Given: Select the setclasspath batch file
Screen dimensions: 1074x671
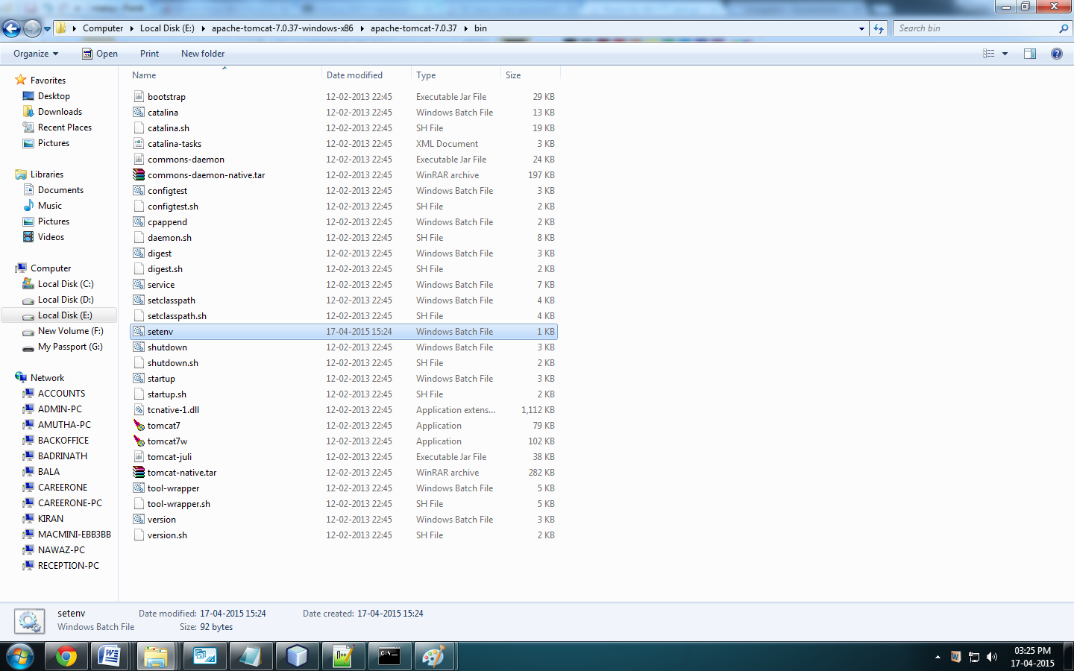Looking at the screenshot, I should click(x=172, y=300).
